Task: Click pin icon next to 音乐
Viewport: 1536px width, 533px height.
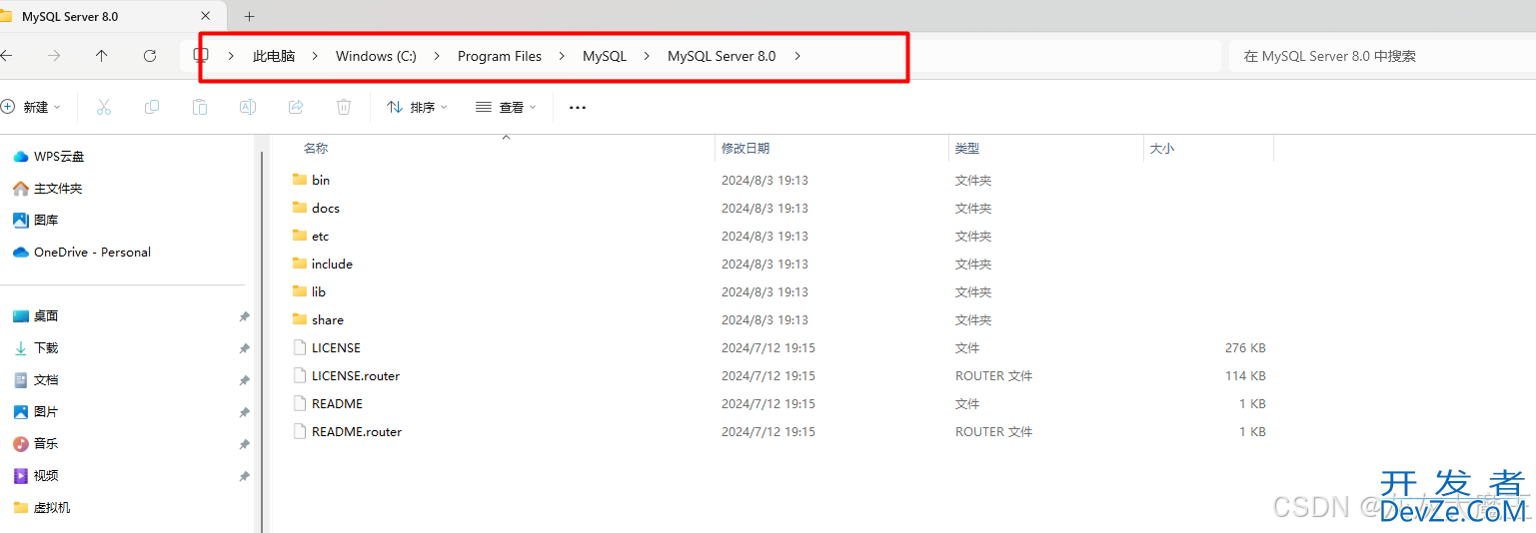Action: pos(244,444)
